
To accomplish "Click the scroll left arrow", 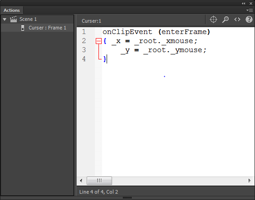I will pyautogui.click(x=81, y=180).
